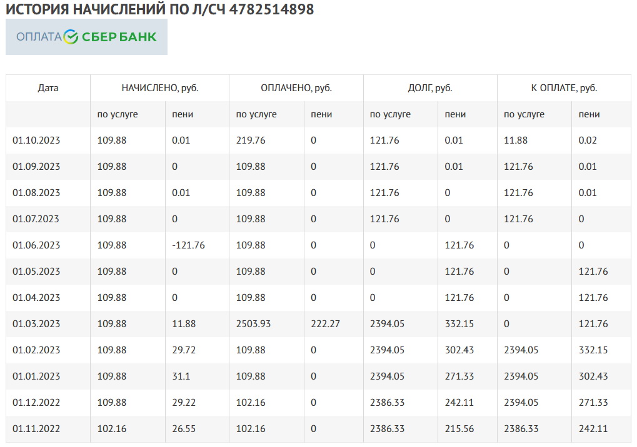
Task: Select the 01.10.2023 date row
Action: click(36, 140)
